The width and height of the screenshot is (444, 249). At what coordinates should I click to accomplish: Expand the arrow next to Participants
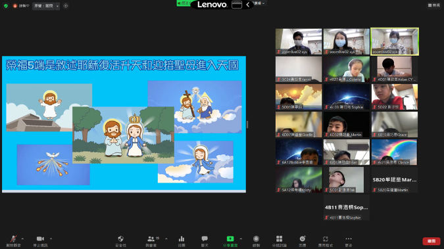(166, 238)
